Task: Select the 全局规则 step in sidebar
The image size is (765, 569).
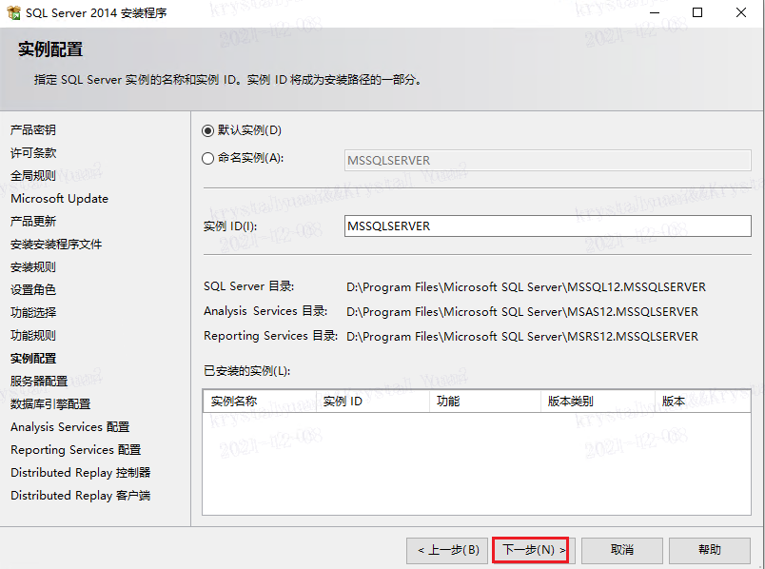Action: click(x=33, y=176)
